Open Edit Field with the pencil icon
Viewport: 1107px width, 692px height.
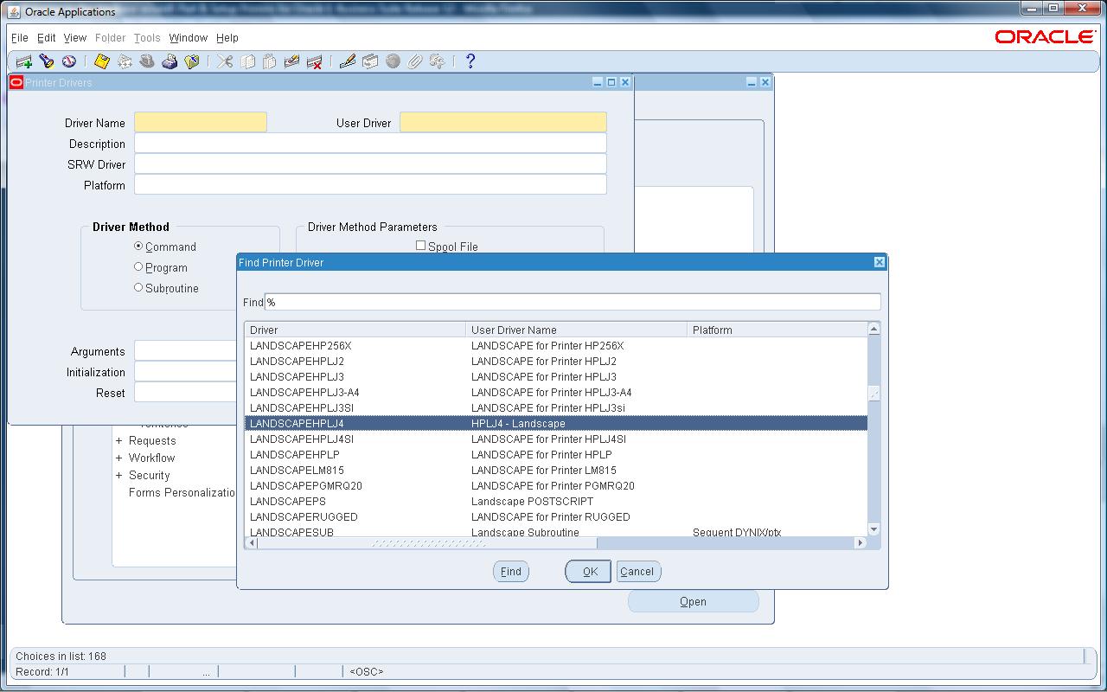[348, 61]
